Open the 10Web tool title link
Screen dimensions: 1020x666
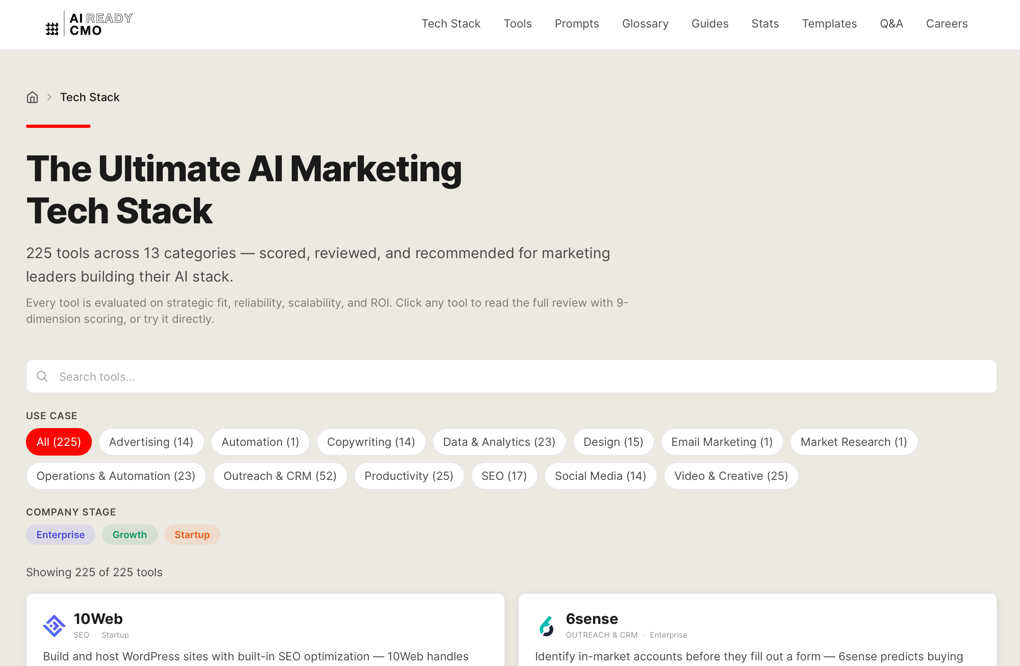pos(98,619)
